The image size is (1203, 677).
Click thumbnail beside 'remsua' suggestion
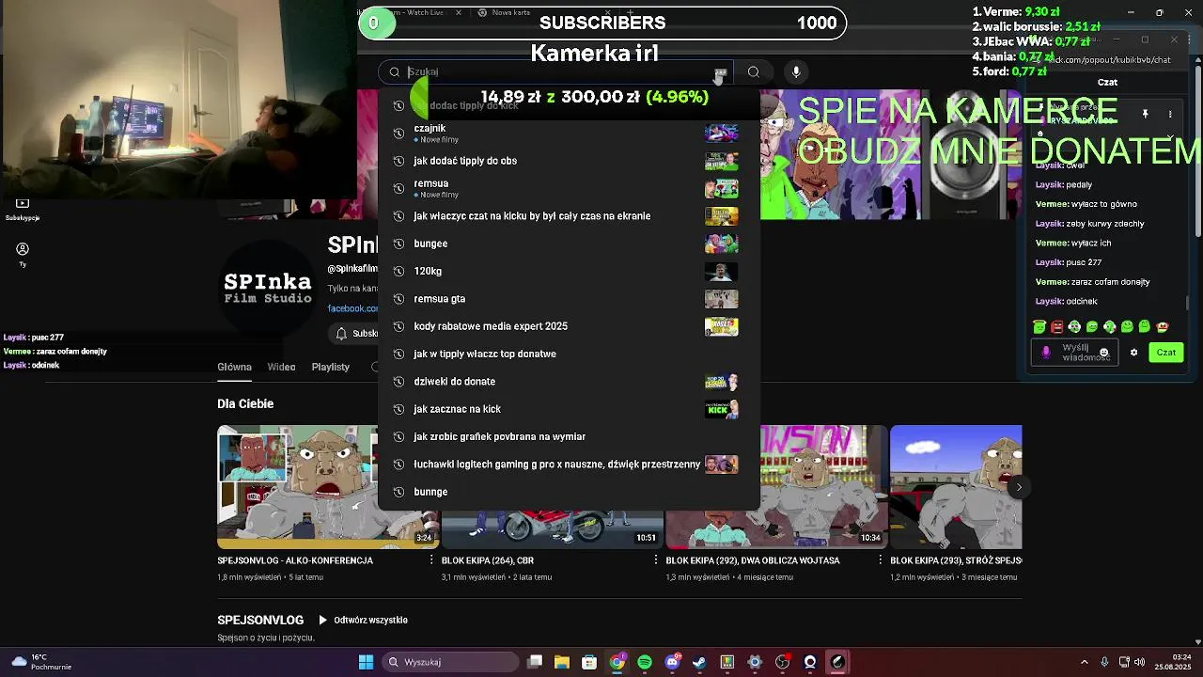pyautogui.click(x=721, y=188)
